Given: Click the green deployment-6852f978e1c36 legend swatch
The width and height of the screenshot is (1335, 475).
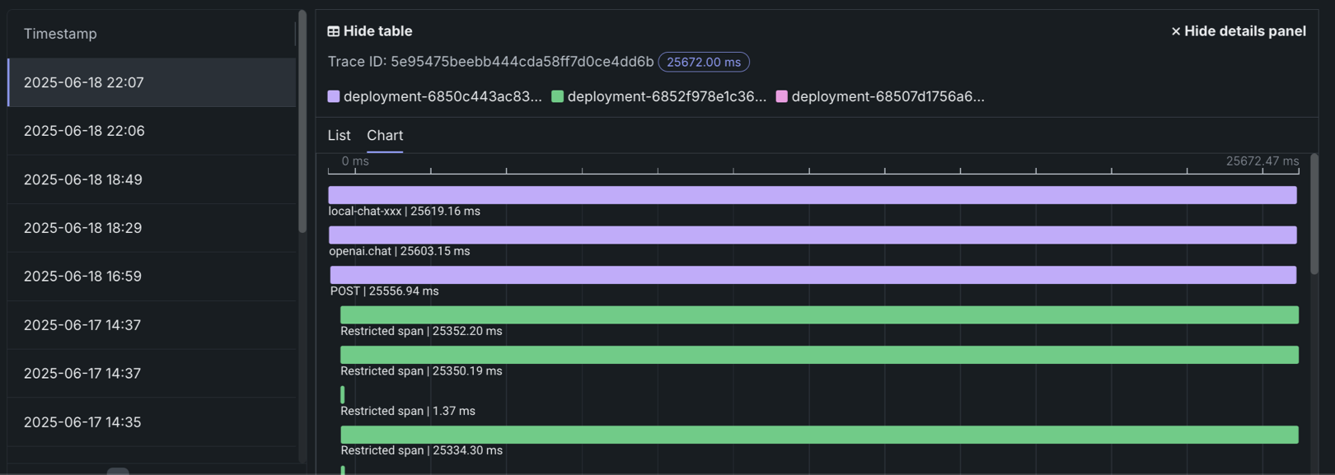Looking at the screenshot, I should (557, 96).
